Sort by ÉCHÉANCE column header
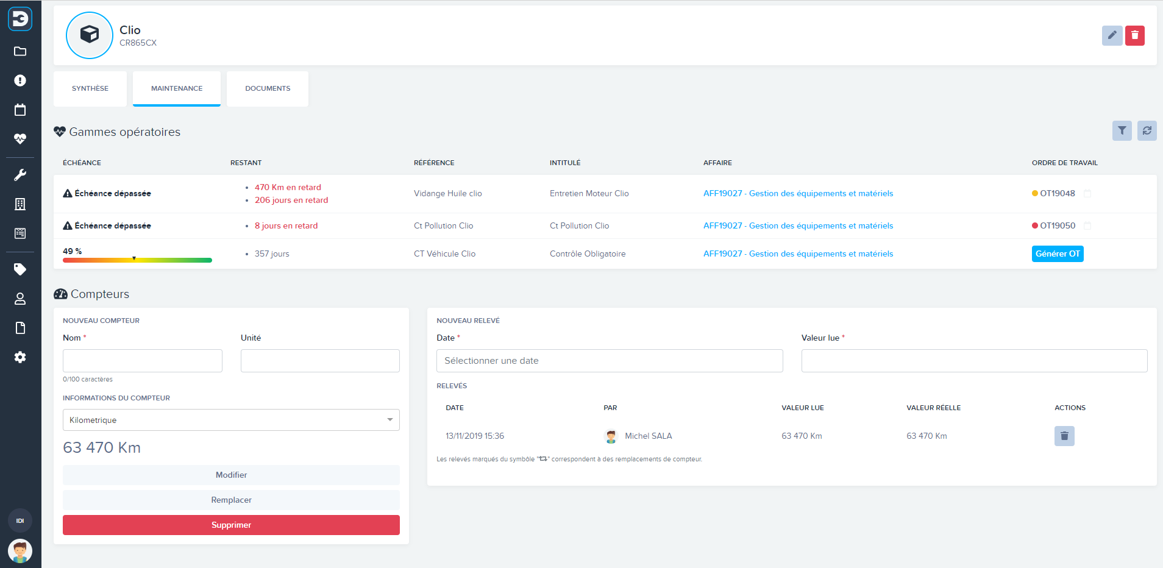1163x568 pixels. [82, 163]
